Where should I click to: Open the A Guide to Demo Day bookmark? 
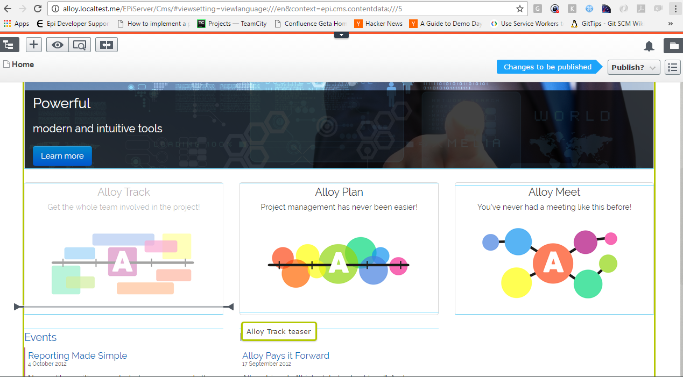click(446, 24)
